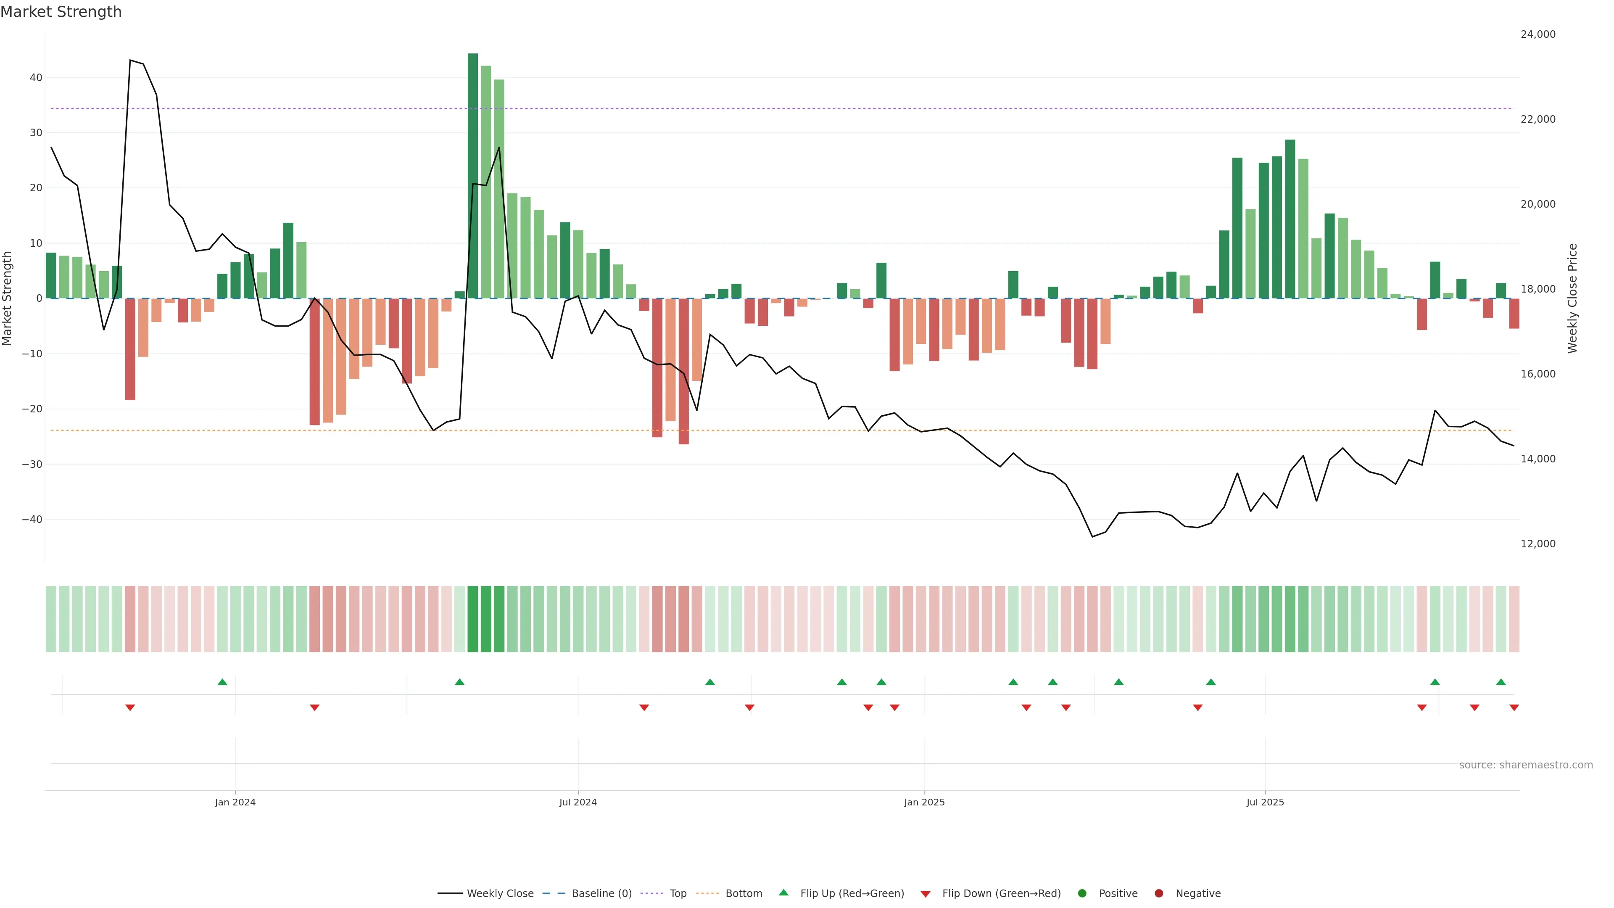The width and height of the screenshot is (1614, 908).
Task: Click the Weekly Close legend line icon
Action: coord(450,894)
